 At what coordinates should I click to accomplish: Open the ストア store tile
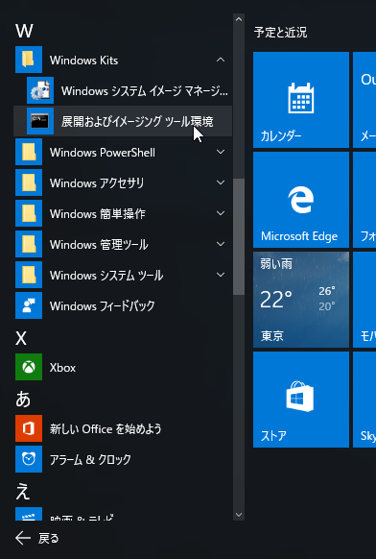pos(301,400)
